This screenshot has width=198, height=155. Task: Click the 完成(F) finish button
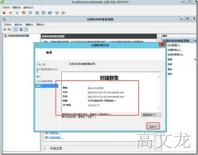coord(153,127)
